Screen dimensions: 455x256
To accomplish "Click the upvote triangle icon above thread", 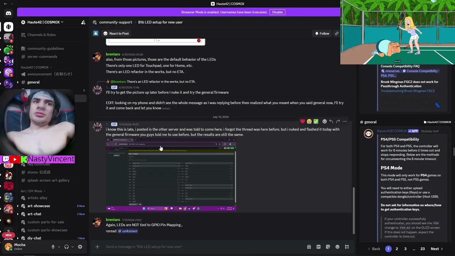I will pyautogui.click(x=96, y=33).
